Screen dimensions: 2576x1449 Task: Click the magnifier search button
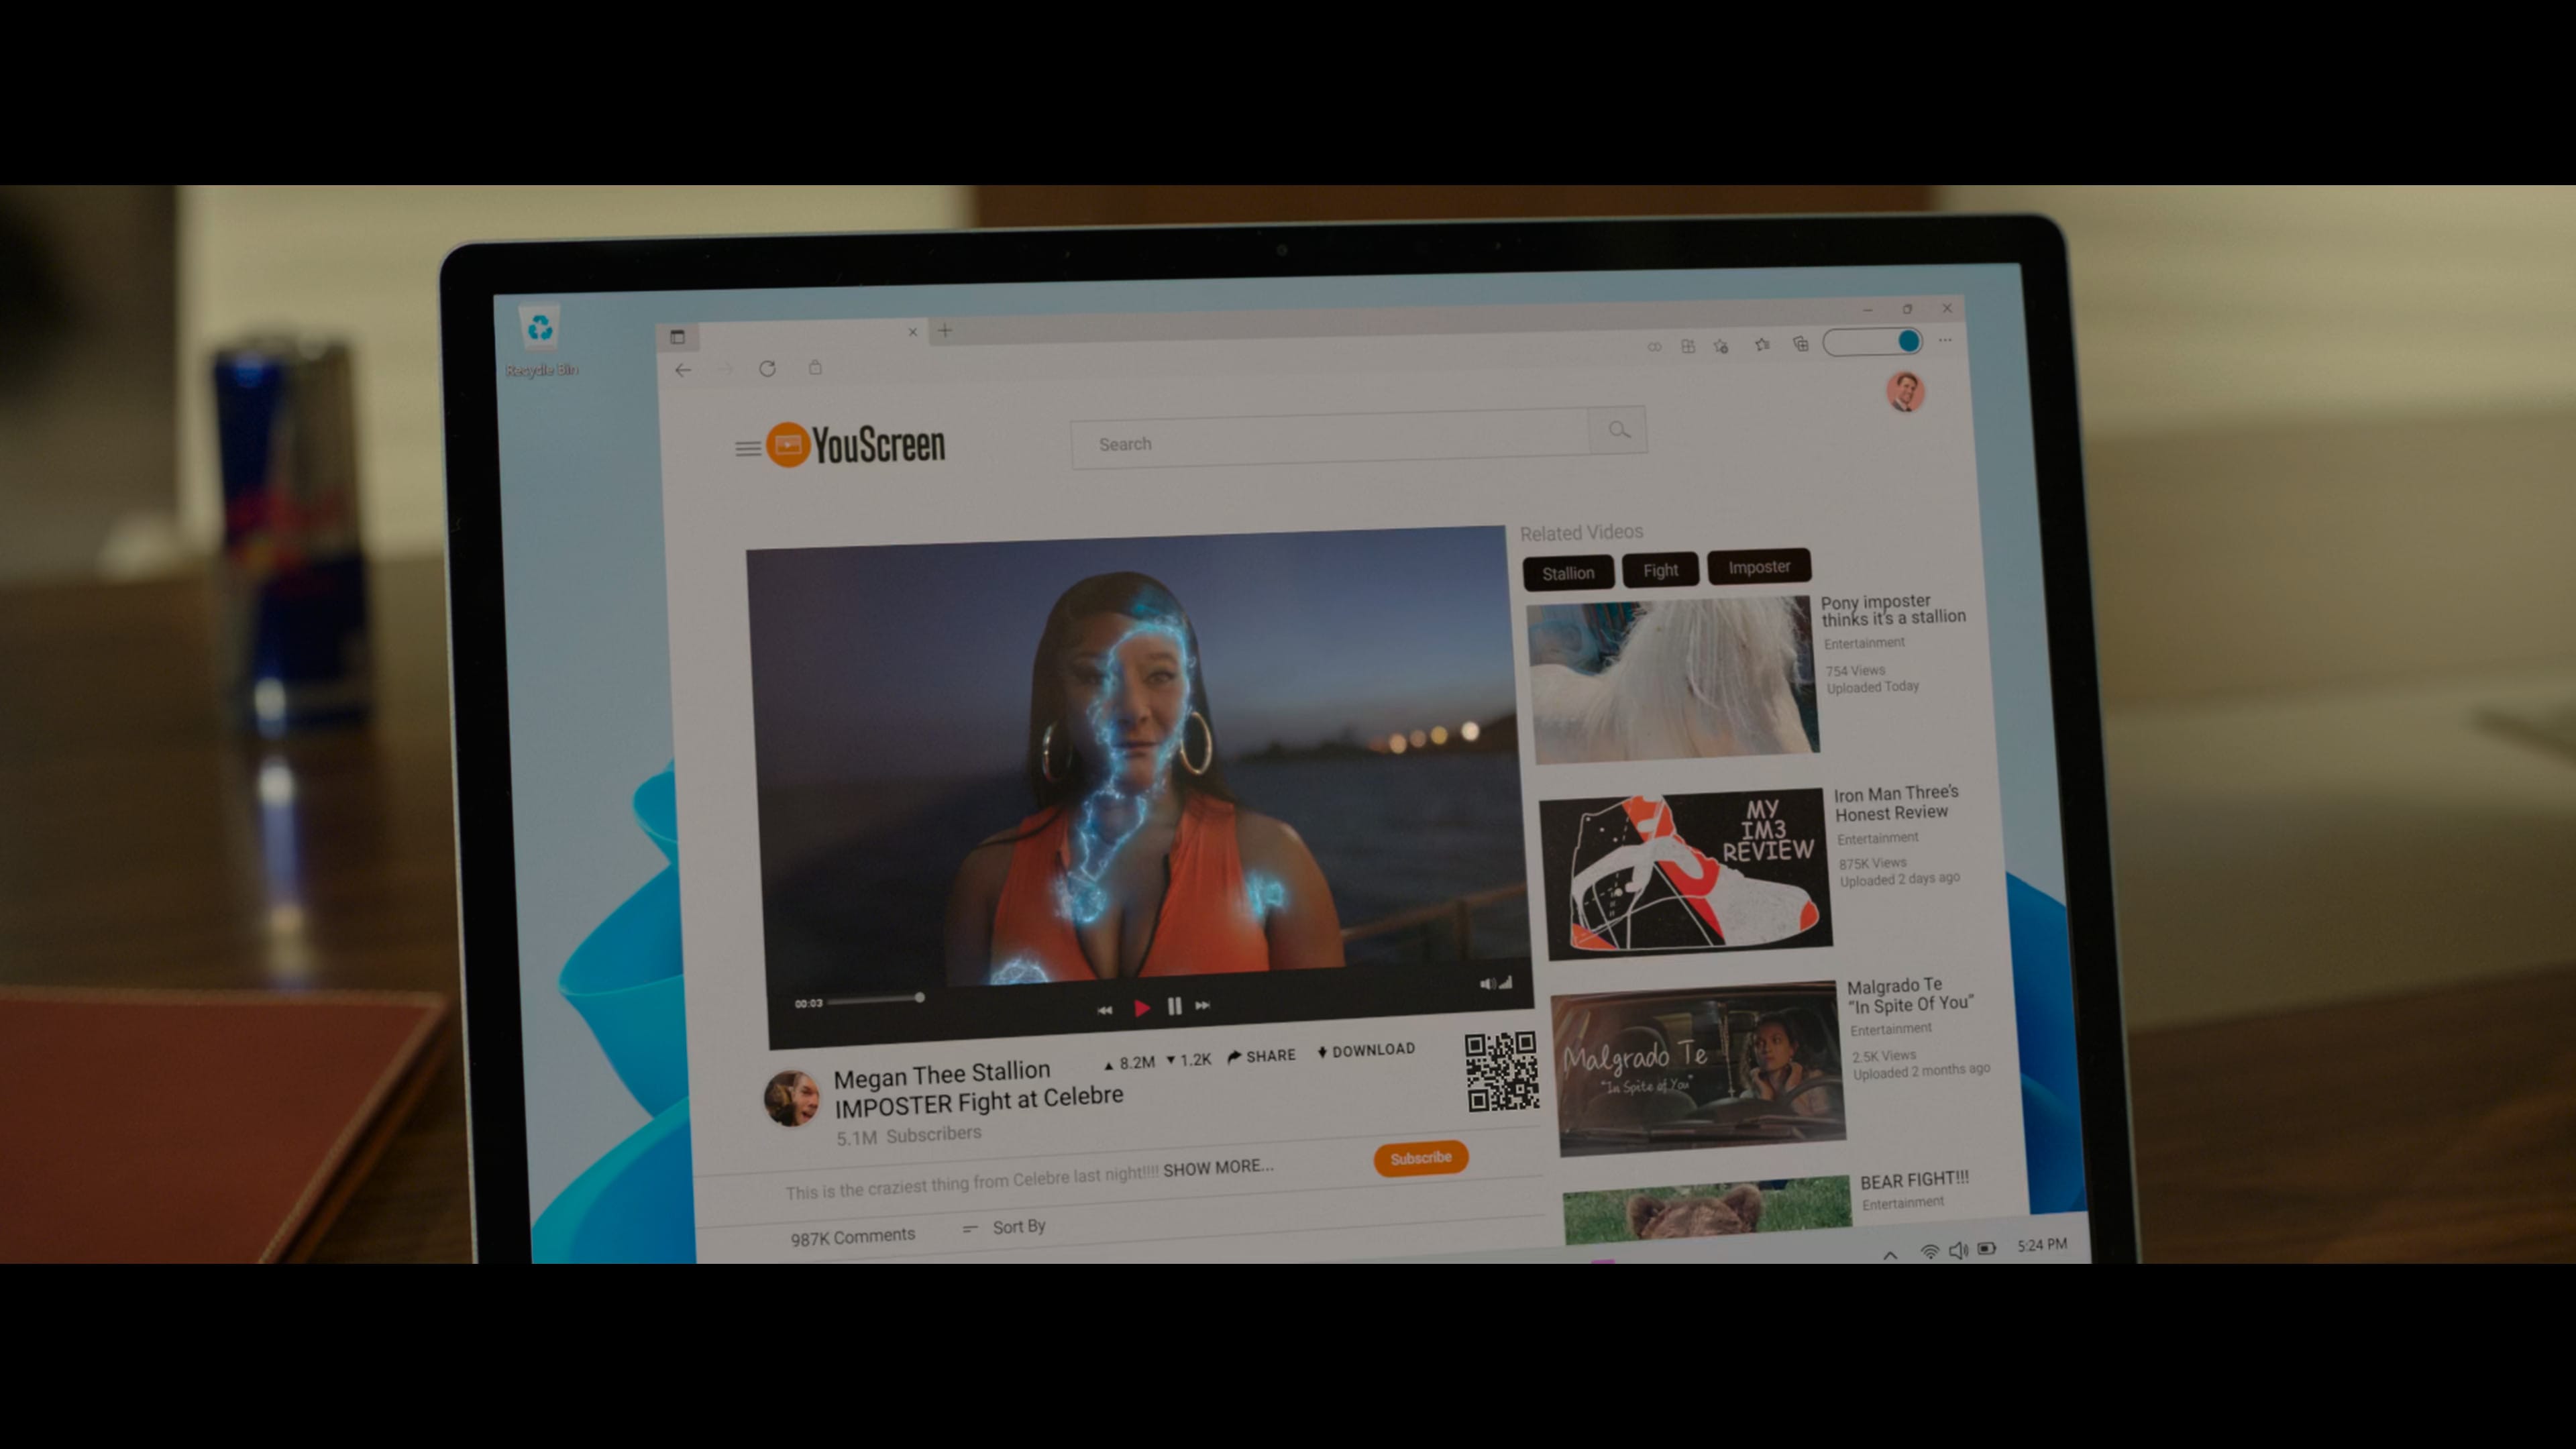click(x=1618, y=430)
